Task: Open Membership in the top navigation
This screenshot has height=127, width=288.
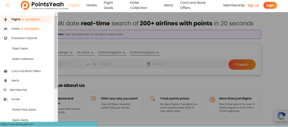Action: pyautogui.click(x=234, y=5)
